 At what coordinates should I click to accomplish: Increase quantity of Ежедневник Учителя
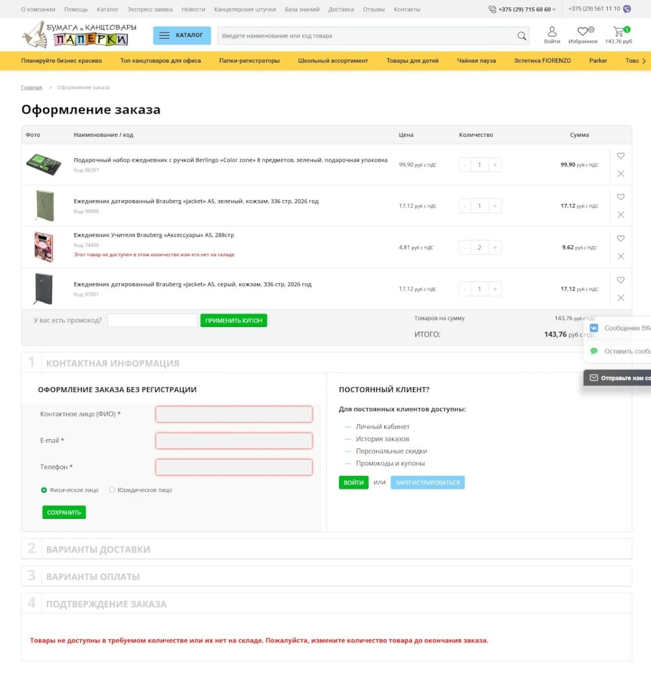click(495, 247)
